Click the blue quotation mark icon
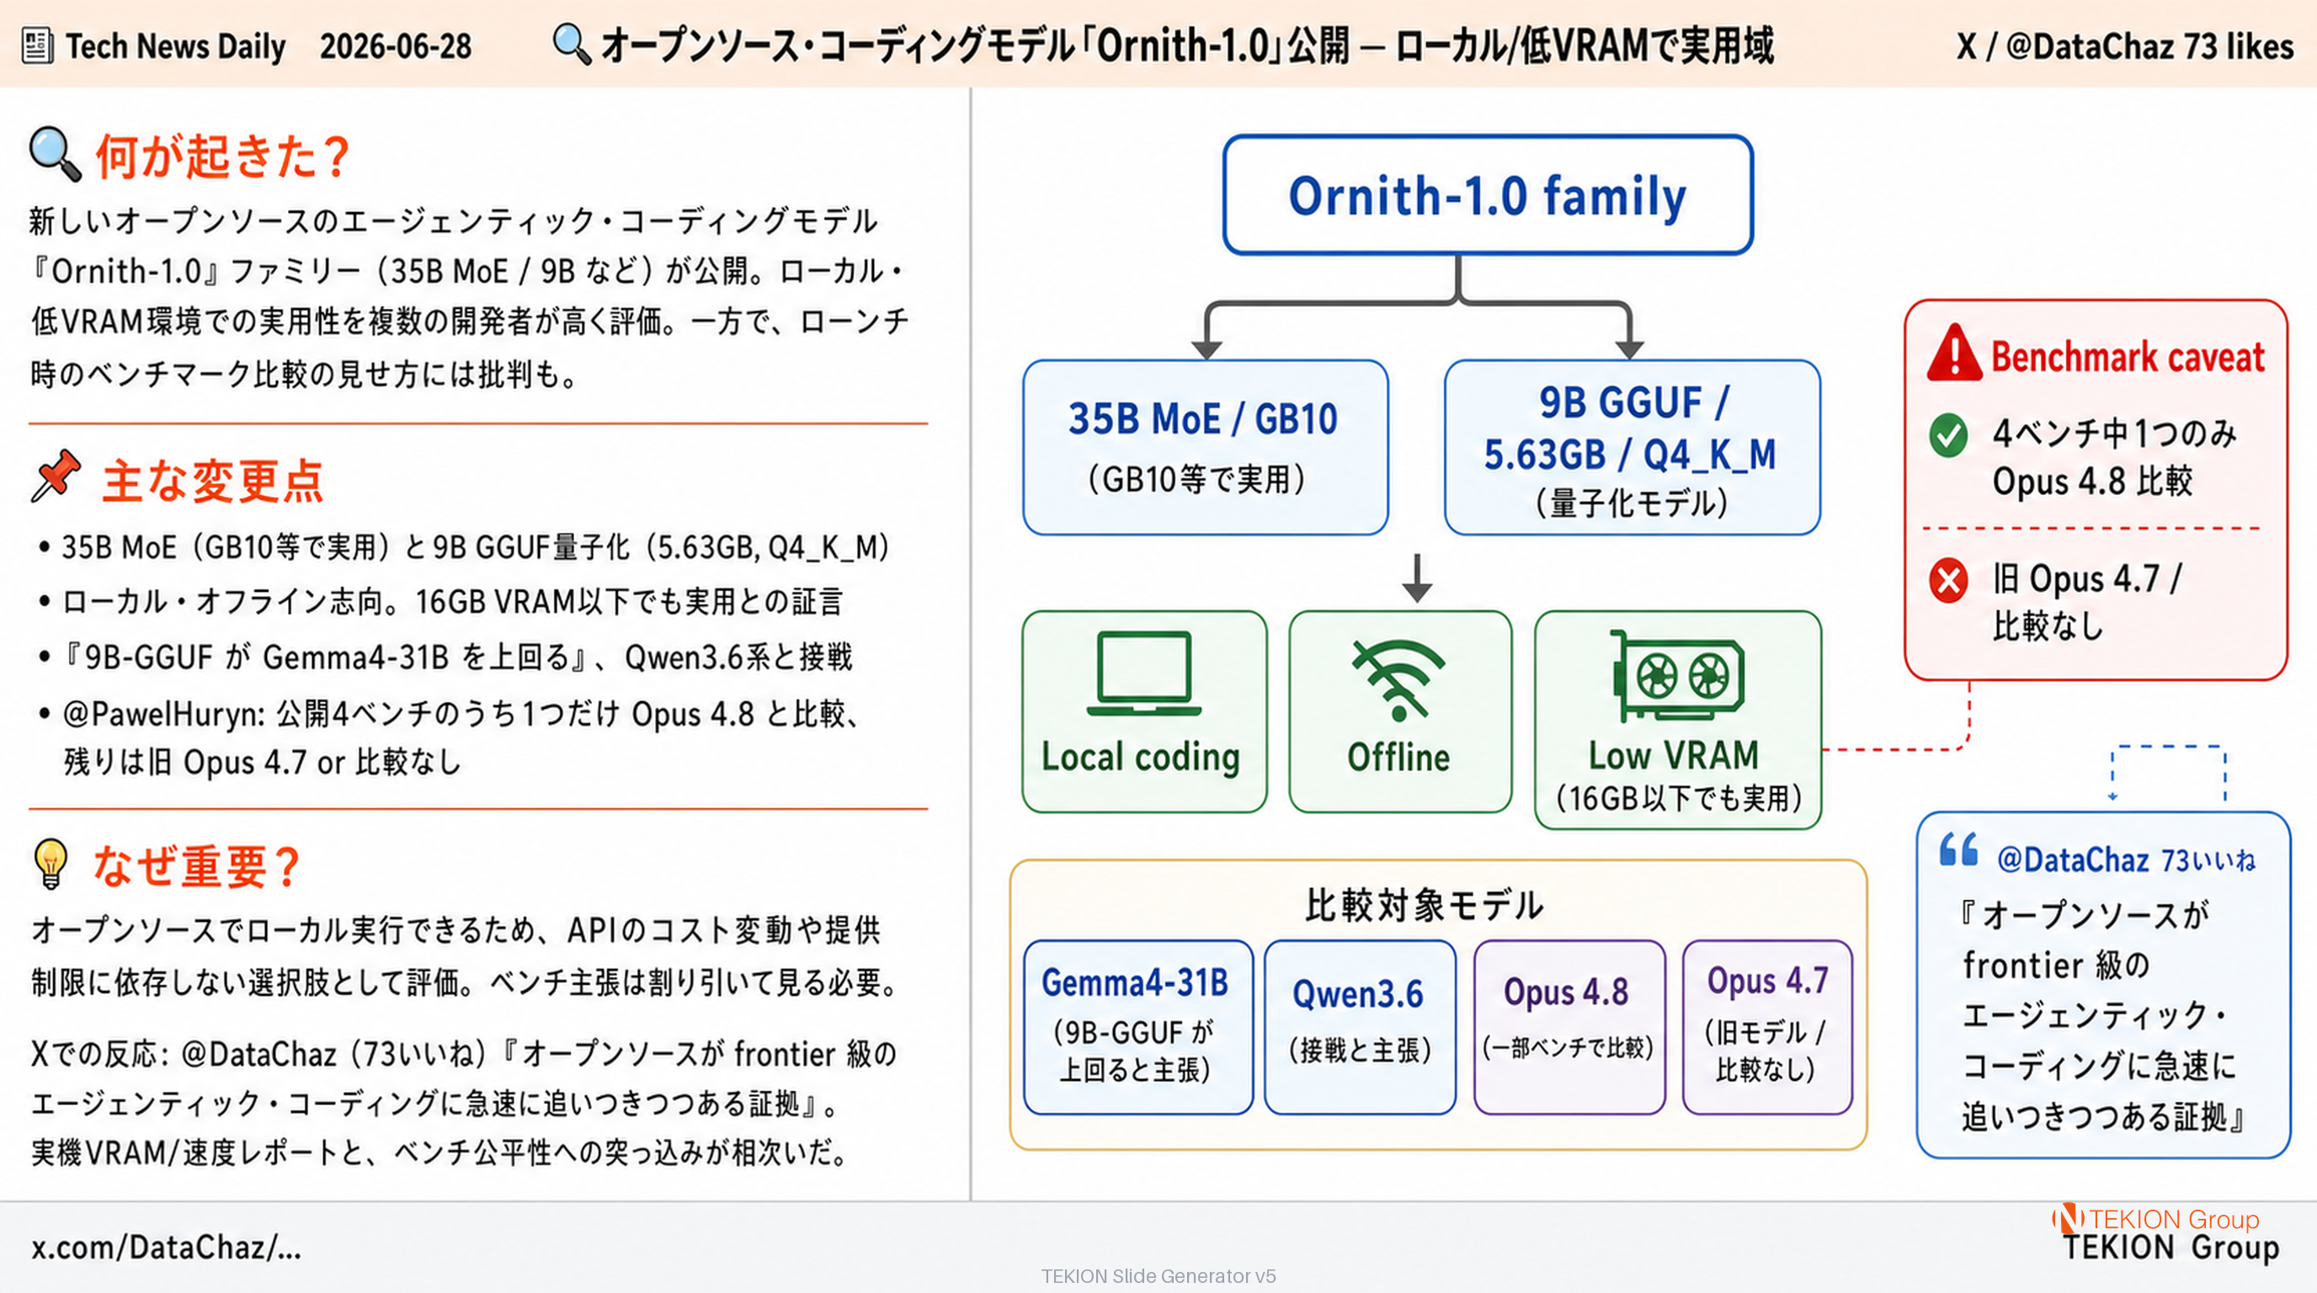 (x=1958, y=849)
